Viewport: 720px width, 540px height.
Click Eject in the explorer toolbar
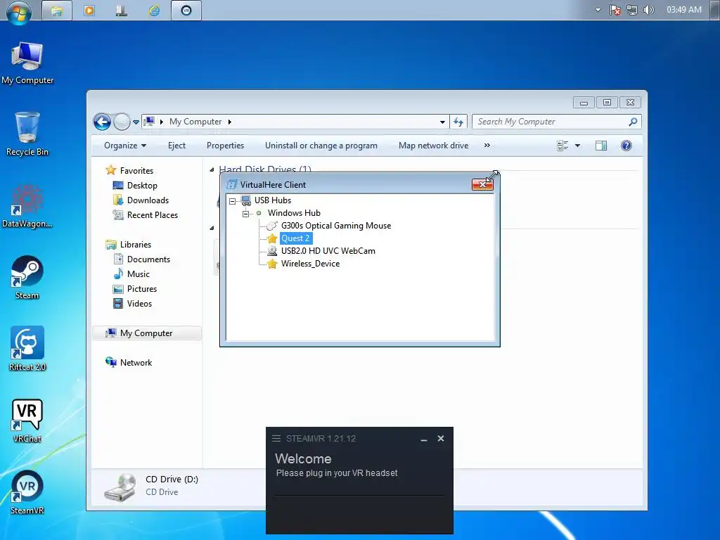point(176,146)
